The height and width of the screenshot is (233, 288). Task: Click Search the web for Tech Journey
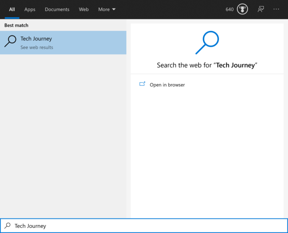[x=207, y=65]
